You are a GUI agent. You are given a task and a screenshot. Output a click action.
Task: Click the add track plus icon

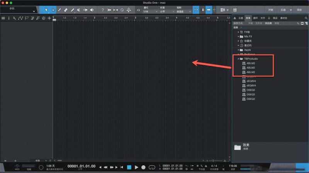tap(49, 18)
